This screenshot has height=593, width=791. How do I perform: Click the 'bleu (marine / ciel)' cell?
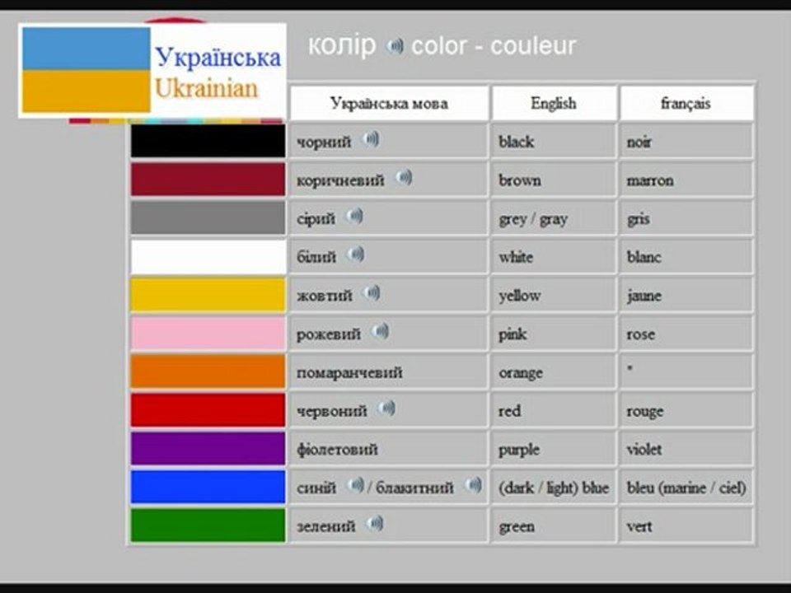click(686, 487)
